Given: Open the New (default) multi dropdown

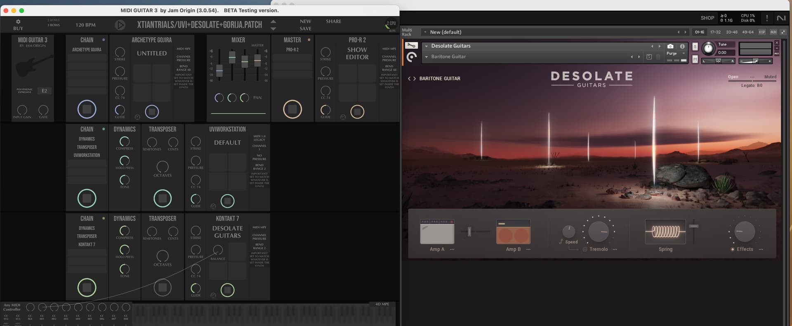Looking at the screenshot, I should (x=425, y=32).
